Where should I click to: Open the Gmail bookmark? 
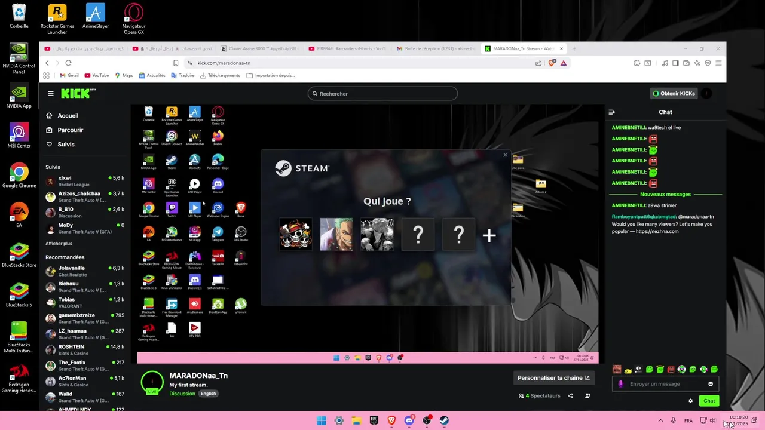coord(69,76)
